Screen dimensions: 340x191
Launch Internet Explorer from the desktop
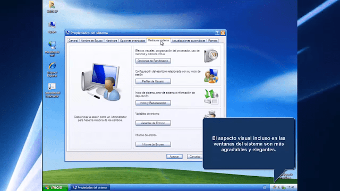(x=52, y=70)
